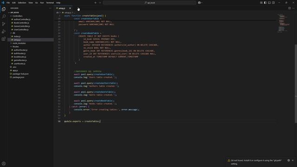The width and height of the screenshot is (297, 167).
Task: Open the Copilot chat icon in title bar
Action: (199, 3)
